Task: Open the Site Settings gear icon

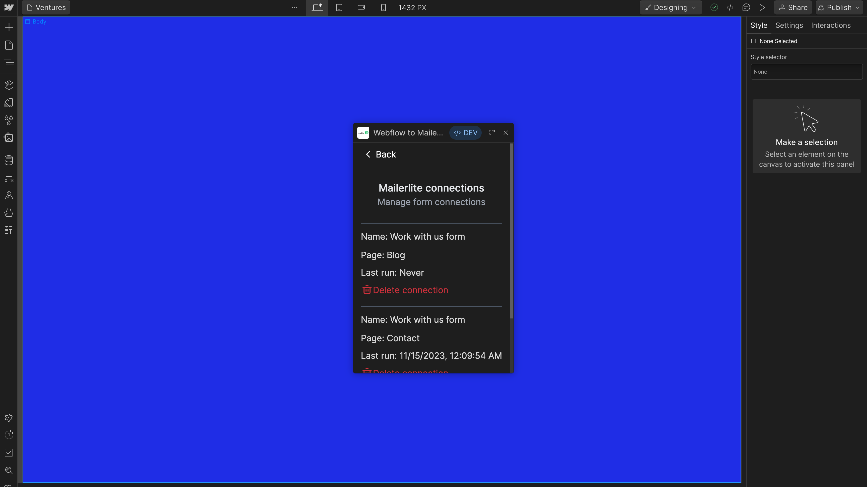Action: (x=9, y=417)
